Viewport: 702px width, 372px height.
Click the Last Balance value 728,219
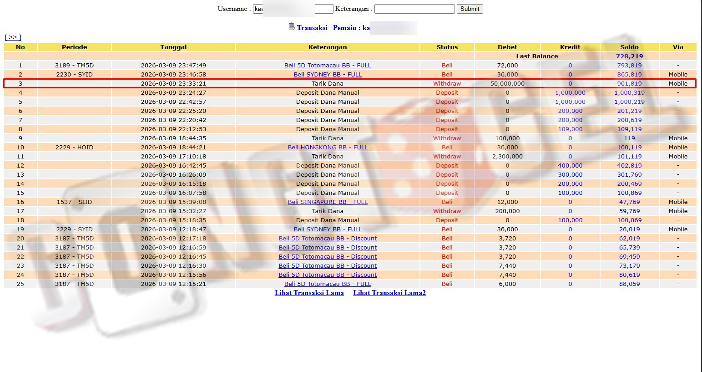click(x=629, y=56)
